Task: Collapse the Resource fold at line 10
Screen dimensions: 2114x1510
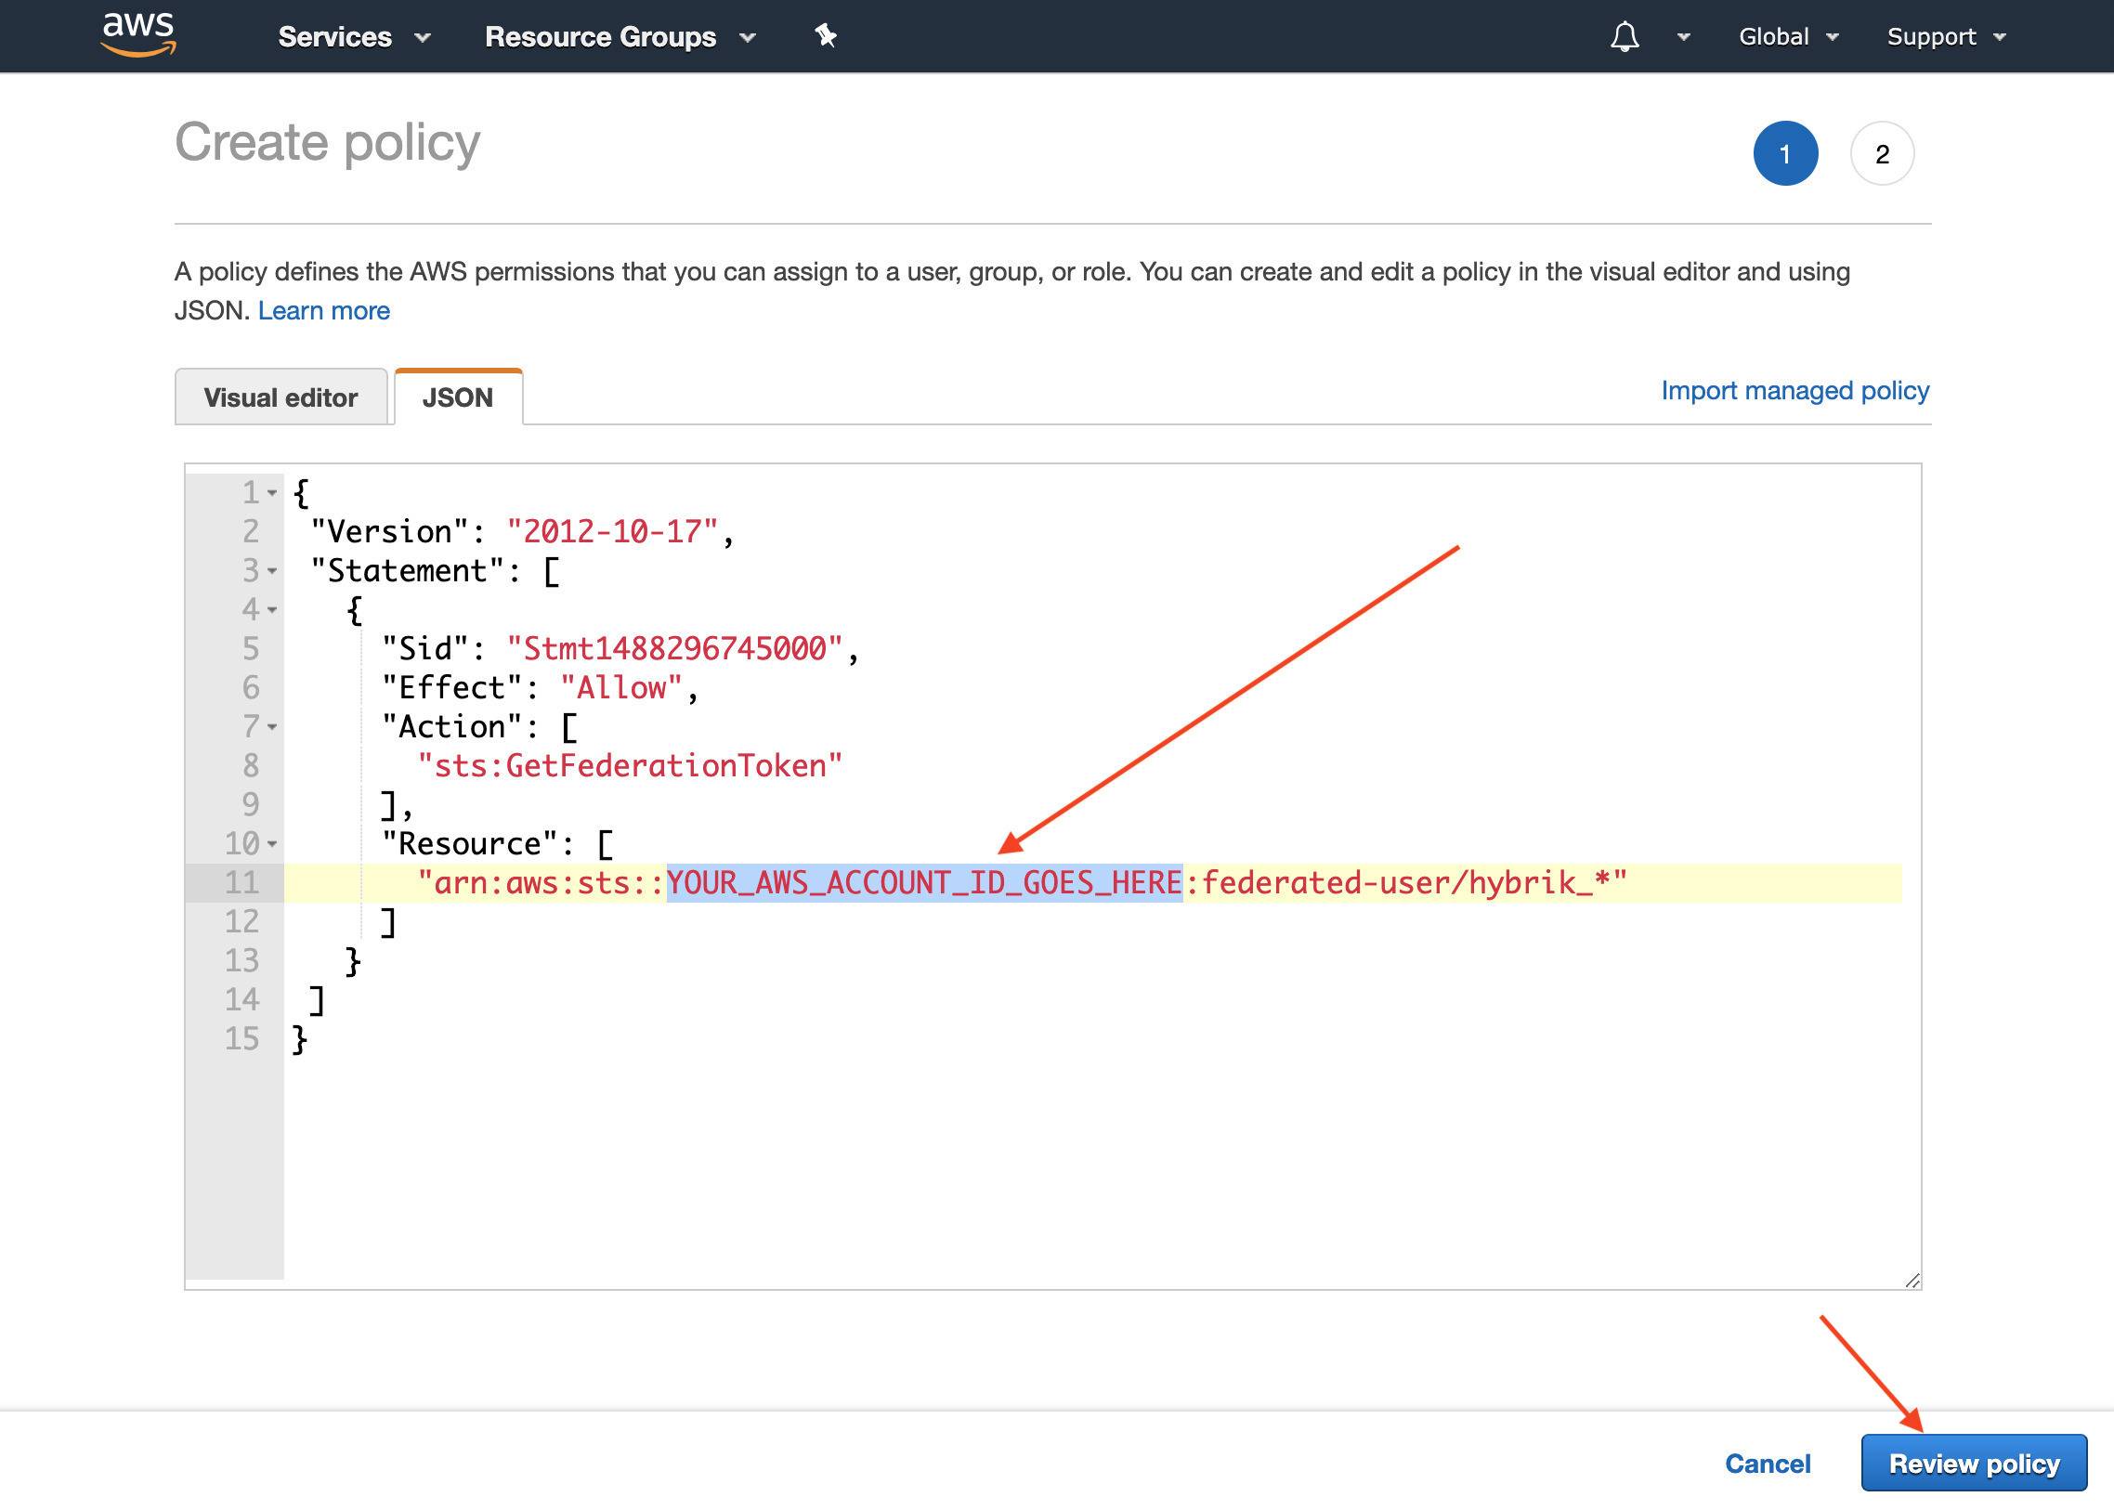Action: click(x=271, y=844)
